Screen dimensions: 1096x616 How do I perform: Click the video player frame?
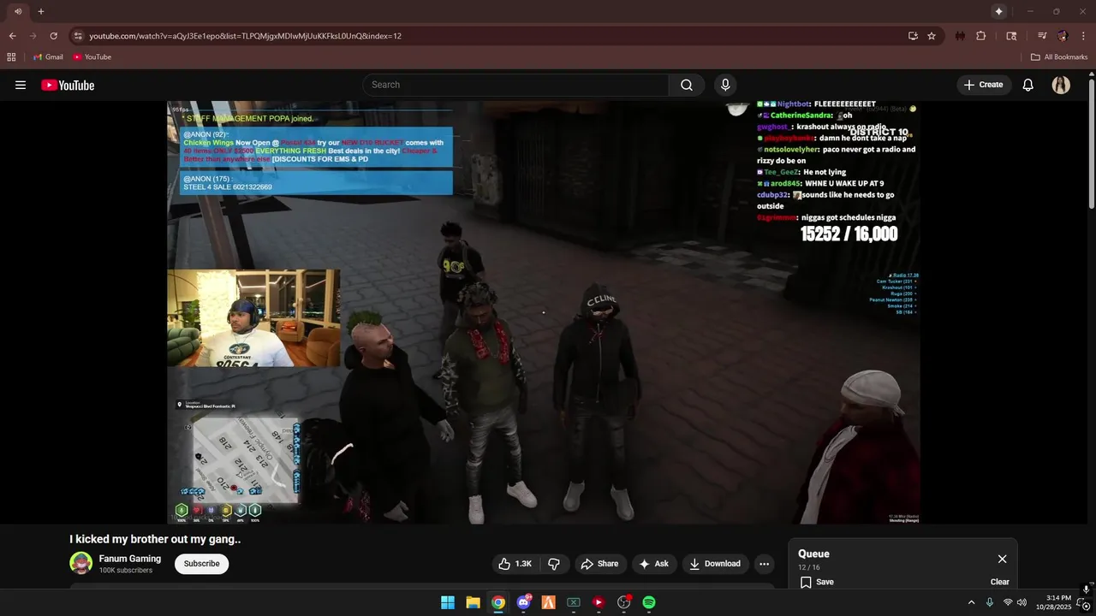544,312
